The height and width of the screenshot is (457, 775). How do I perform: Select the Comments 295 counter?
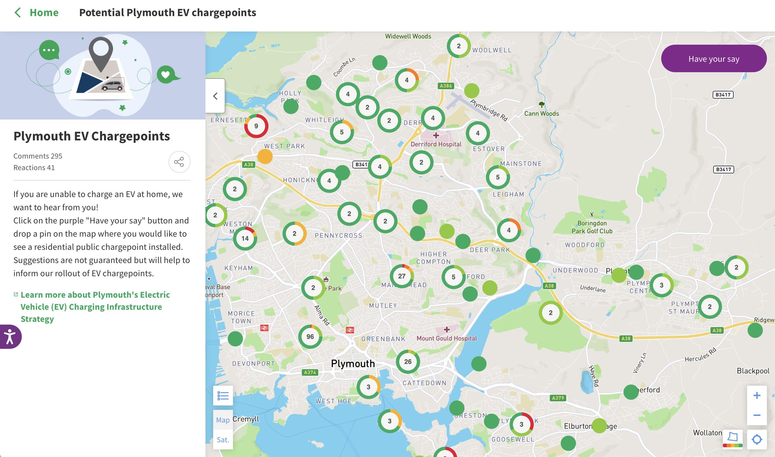pyautogui.click(x=37, y=156)
